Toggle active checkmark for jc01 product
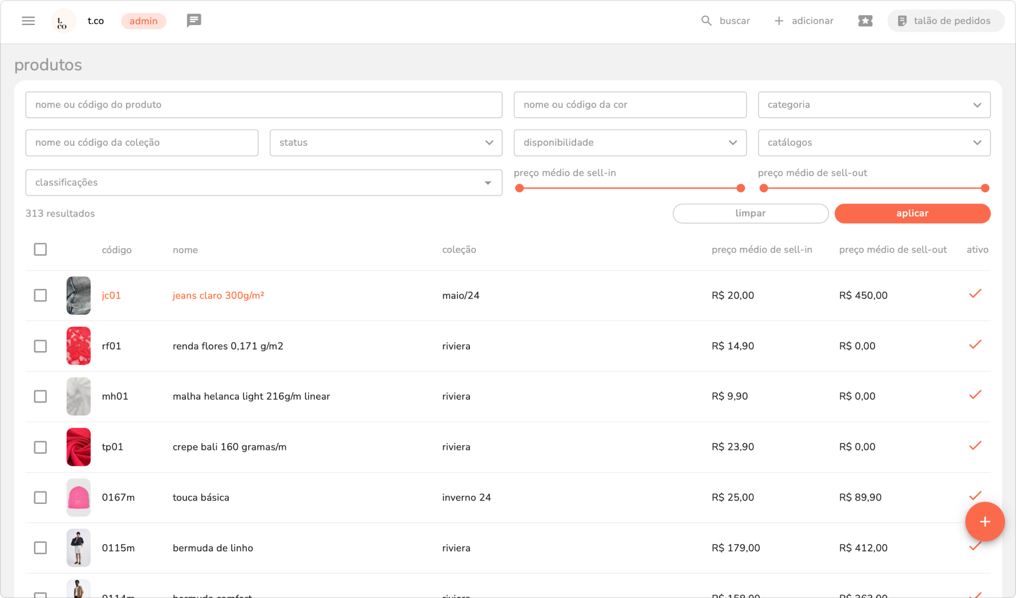This screenshot has height=598, width=1016. (x=975, y=294)
